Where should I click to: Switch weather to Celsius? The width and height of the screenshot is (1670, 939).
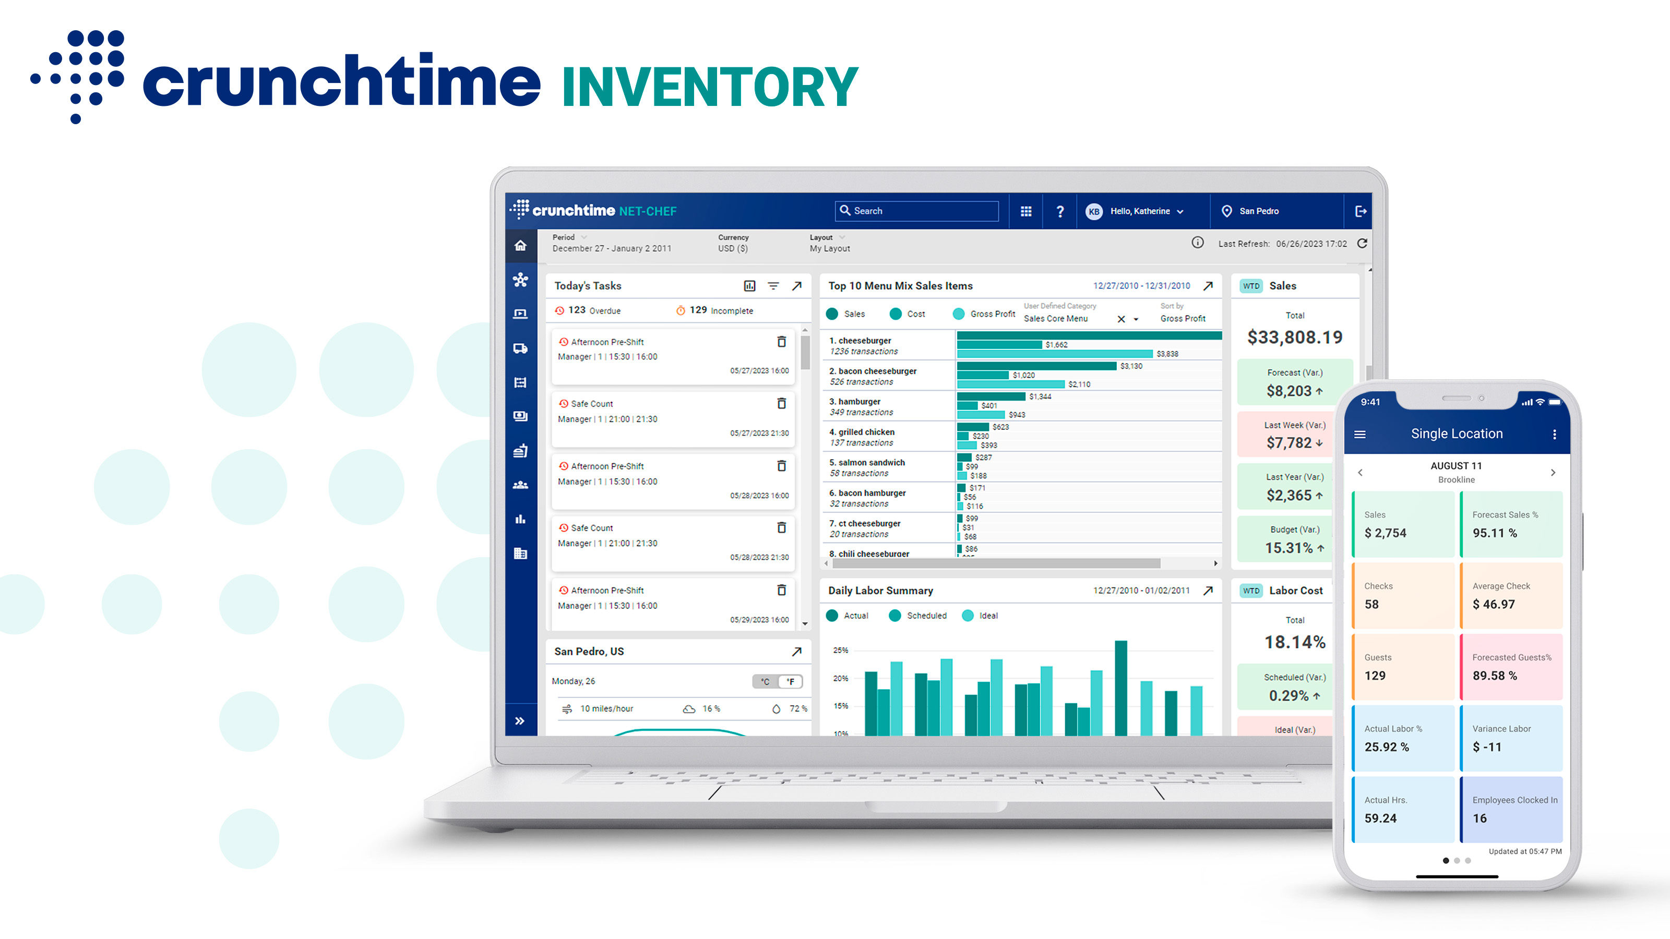point(766,682)
